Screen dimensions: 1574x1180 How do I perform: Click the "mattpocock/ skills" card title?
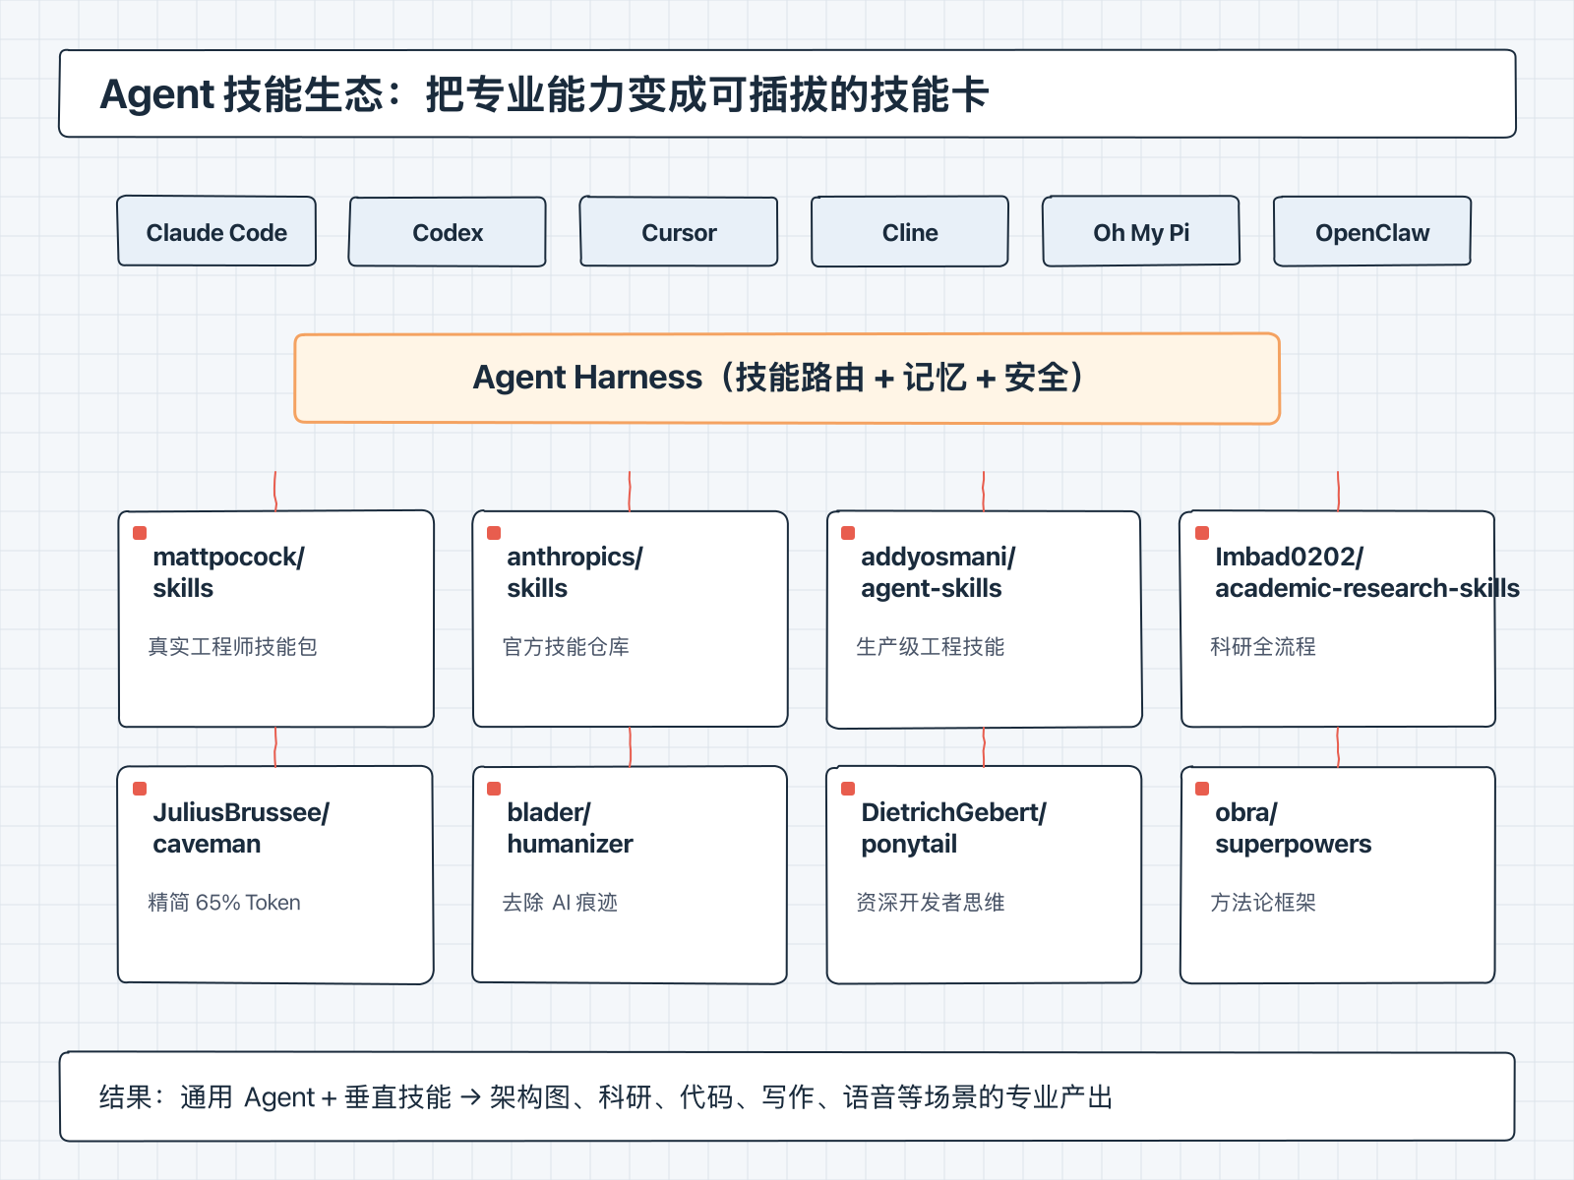pos(228,572)
